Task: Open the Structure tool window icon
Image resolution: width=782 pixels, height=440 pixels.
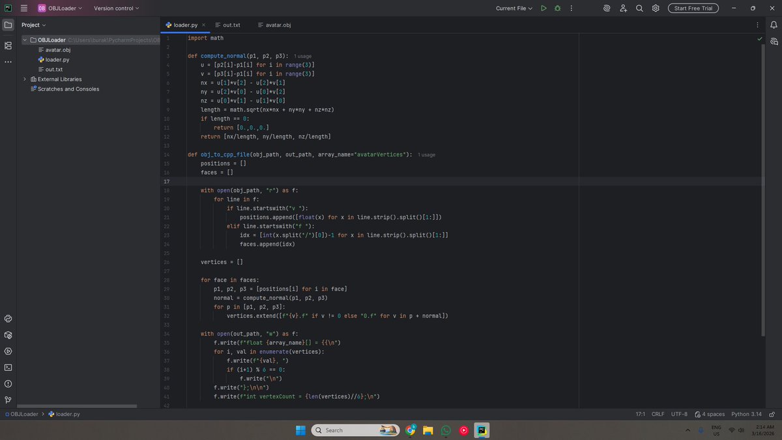Action: tap(8, 46)
